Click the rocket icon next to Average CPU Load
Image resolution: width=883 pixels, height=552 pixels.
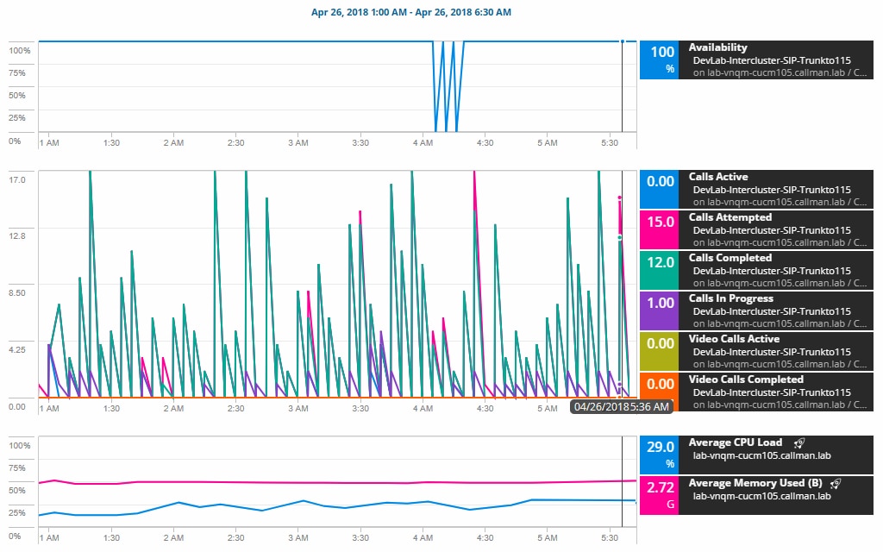pyautogui.click(x=798, y=442)
